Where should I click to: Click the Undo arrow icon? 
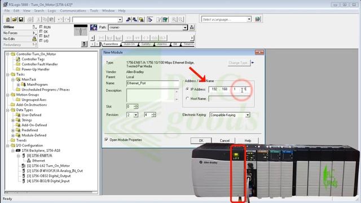pos(60,20)
